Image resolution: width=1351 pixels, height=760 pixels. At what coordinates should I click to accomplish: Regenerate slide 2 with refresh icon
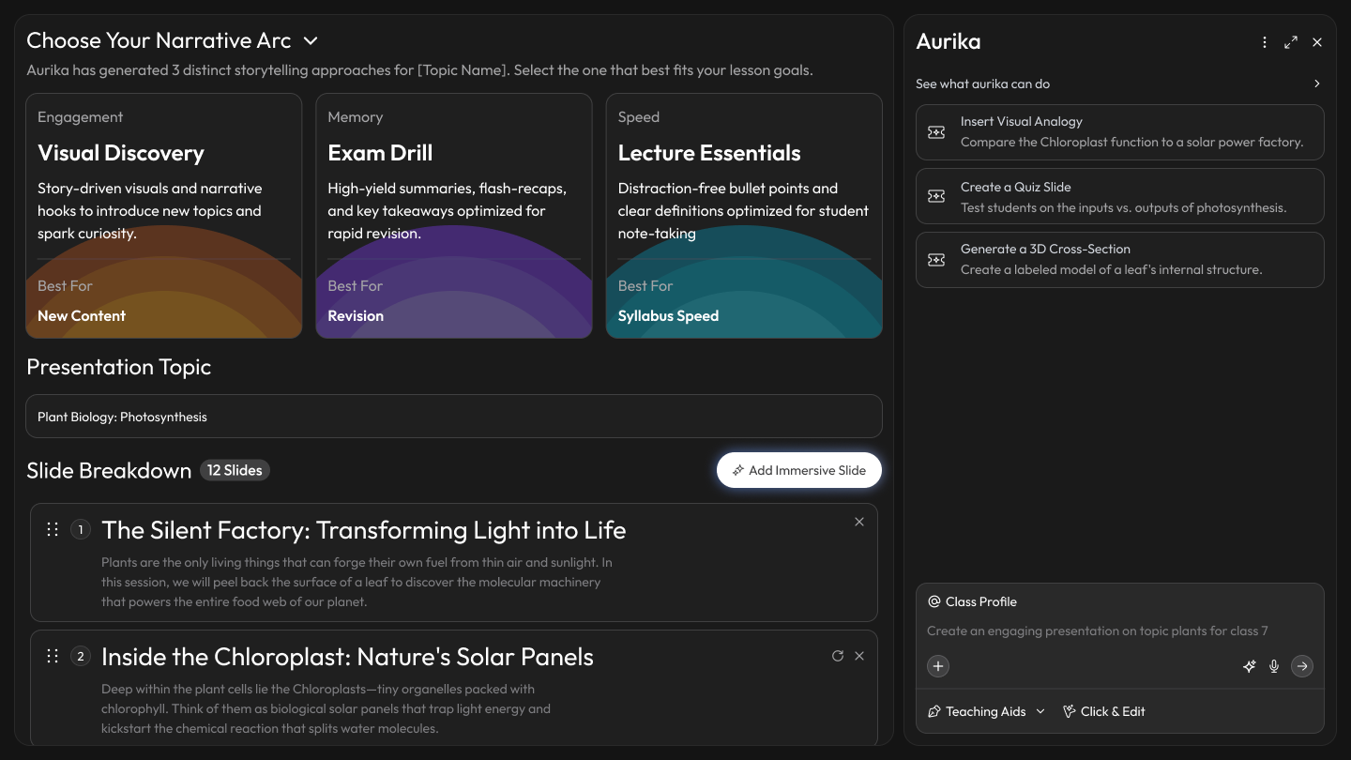pos(838,656)
